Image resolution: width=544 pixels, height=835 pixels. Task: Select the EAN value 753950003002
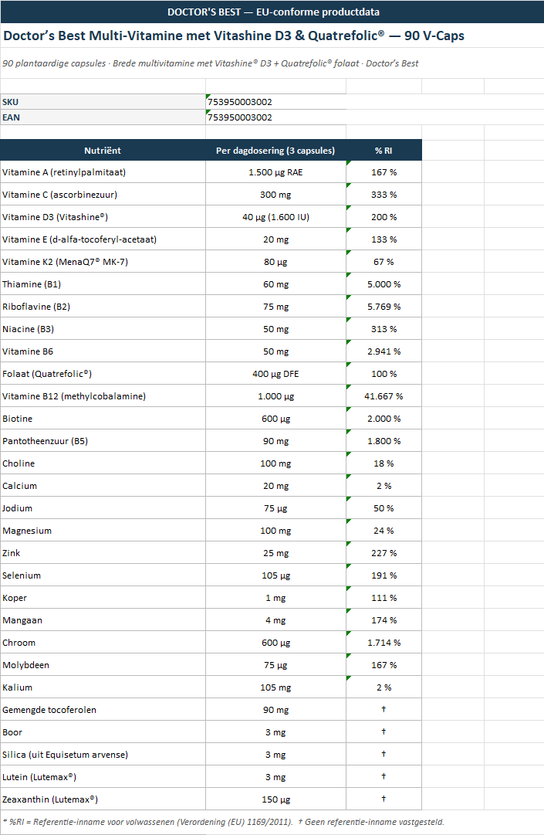pos(276,117)
